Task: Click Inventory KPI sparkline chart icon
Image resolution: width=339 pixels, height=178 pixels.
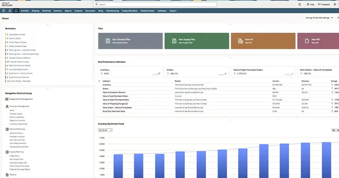Action: point(156,73)
